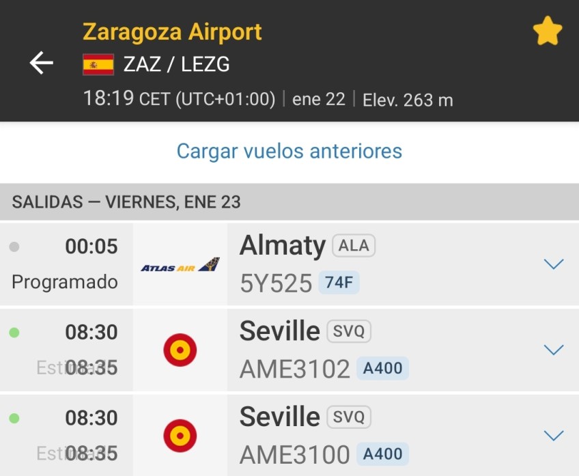This screenshot has height=476, width=579.
Task: Select the A400 tag on flight AME3100
Action: click(x=382, y=453)
